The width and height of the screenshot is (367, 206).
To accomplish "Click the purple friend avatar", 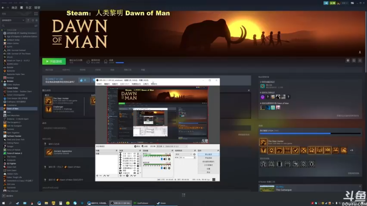I will click(x=262, y=97).
